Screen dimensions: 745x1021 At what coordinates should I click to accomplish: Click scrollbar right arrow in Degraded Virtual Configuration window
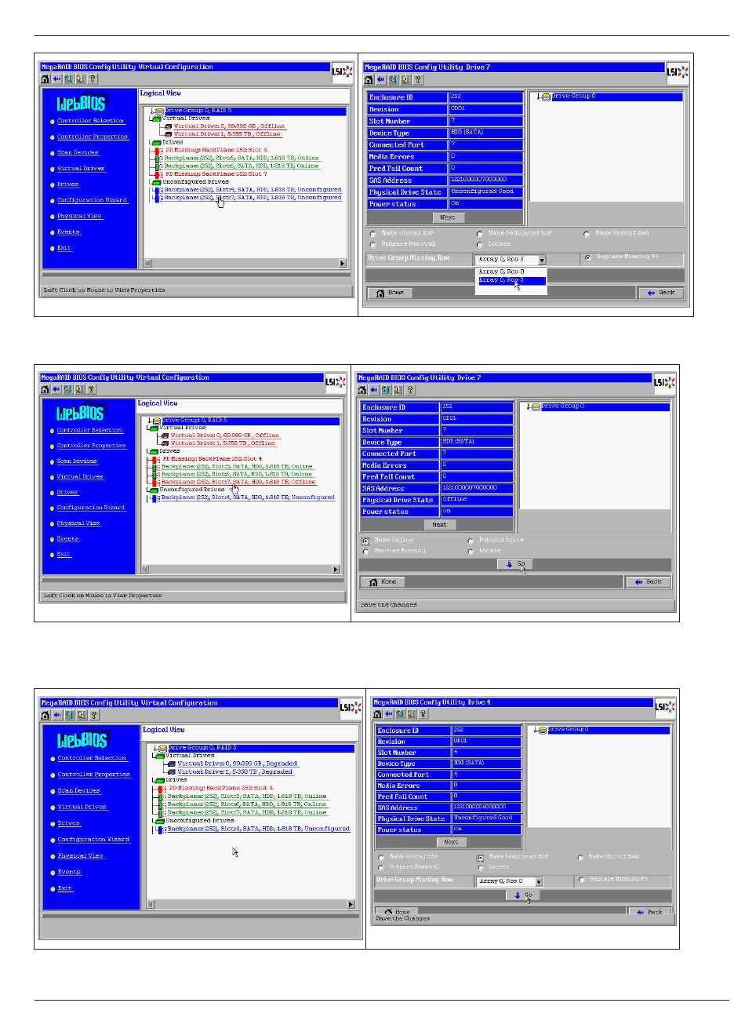pyautogui.click(x=351, y=905)
